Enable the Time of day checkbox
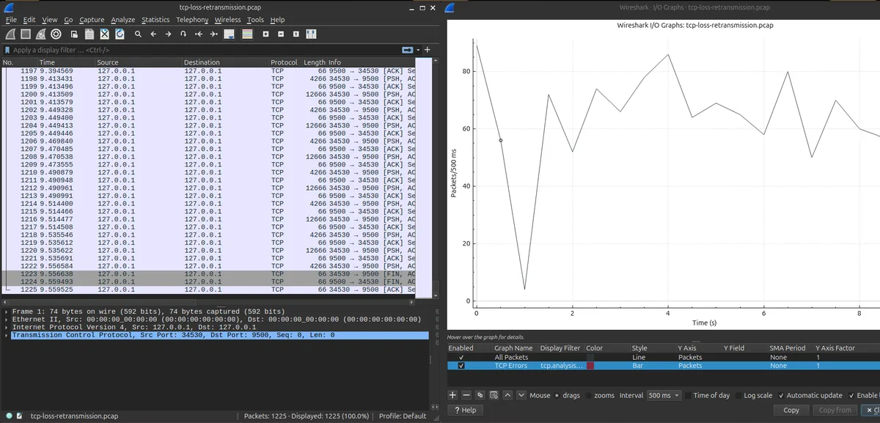Screen dimensions: 880x423 point(688,395)
